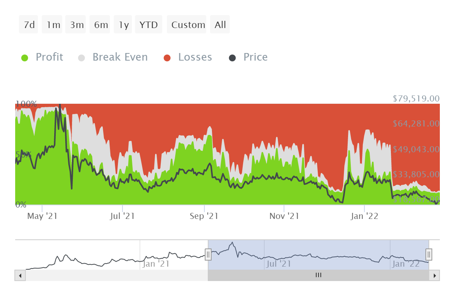Click the right navigator range handle
The height and width of the screenshot is (303, 455).
[429, 255]
